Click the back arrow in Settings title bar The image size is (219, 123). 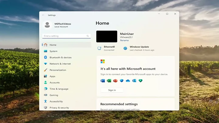click(x=43, y=15)
